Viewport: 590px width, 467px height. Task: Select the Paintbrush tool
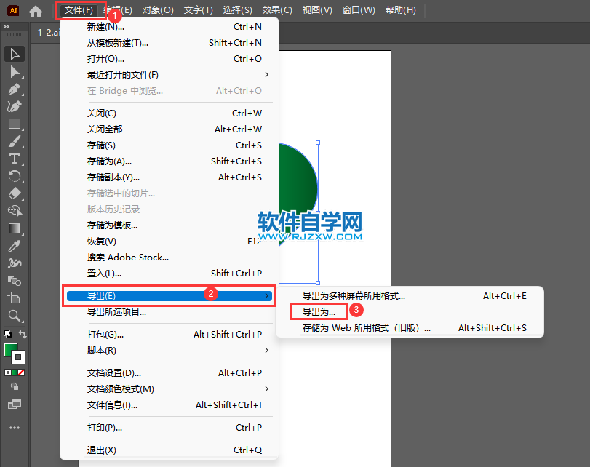[13, 141]
